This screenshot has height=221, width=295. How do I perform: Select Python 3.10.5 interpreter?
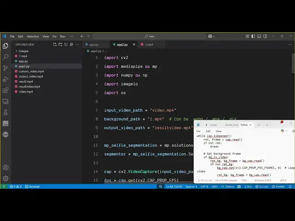248,186
